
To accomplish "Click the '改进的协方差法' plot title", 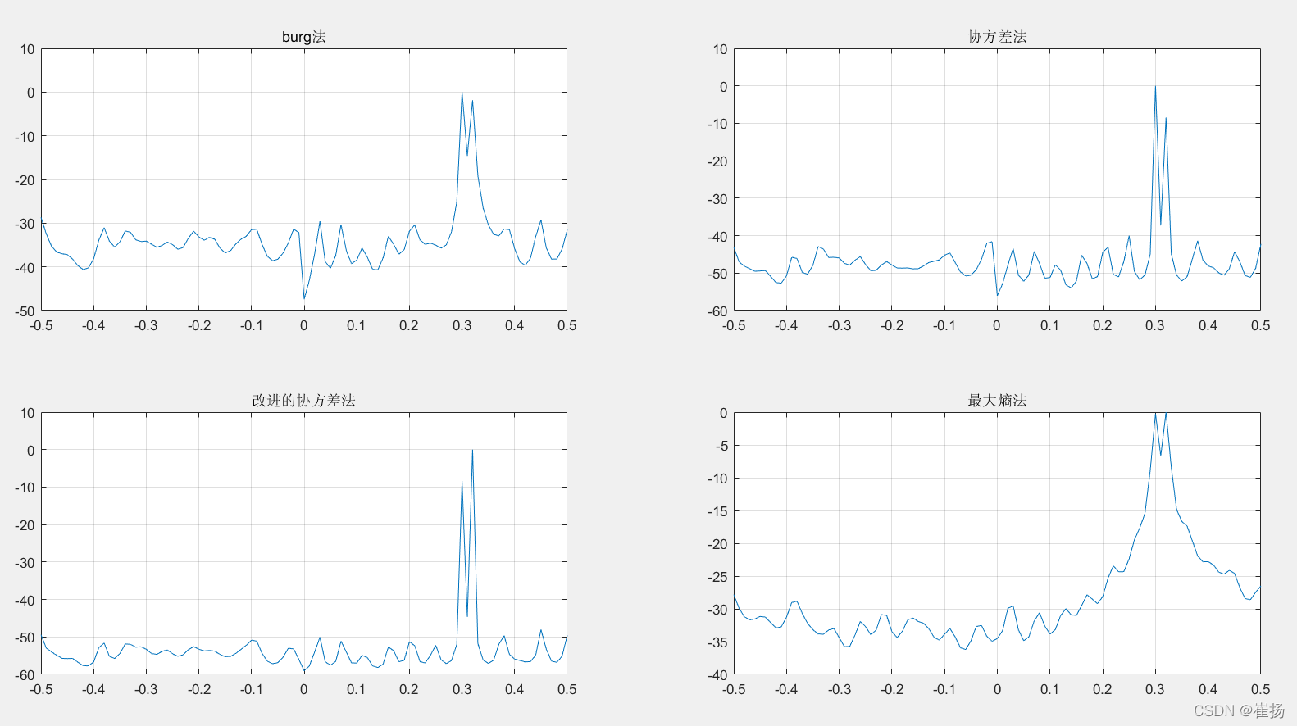I will coord(303,401).
